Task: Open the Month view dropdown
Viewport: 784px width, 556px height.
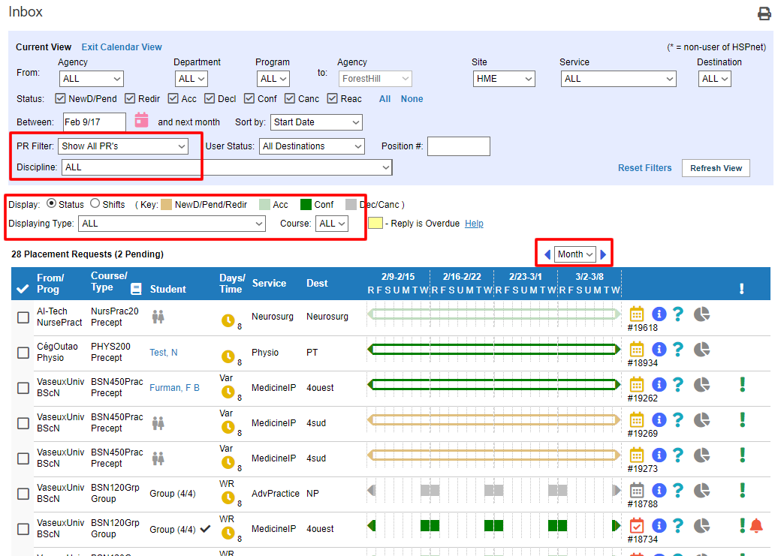Action: click(575, 254)
